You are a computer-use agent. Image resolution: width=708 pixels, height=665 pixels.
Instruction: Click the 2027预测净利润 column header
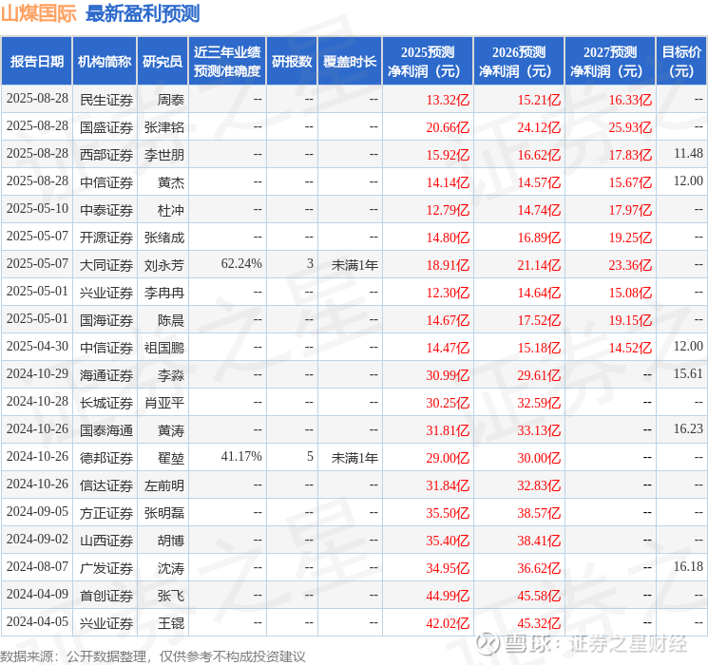click(610, 62)
